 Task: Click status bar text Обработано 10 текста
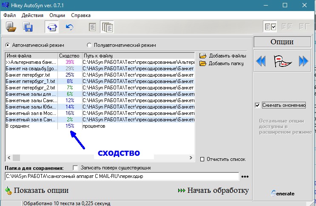pos(67,203)
